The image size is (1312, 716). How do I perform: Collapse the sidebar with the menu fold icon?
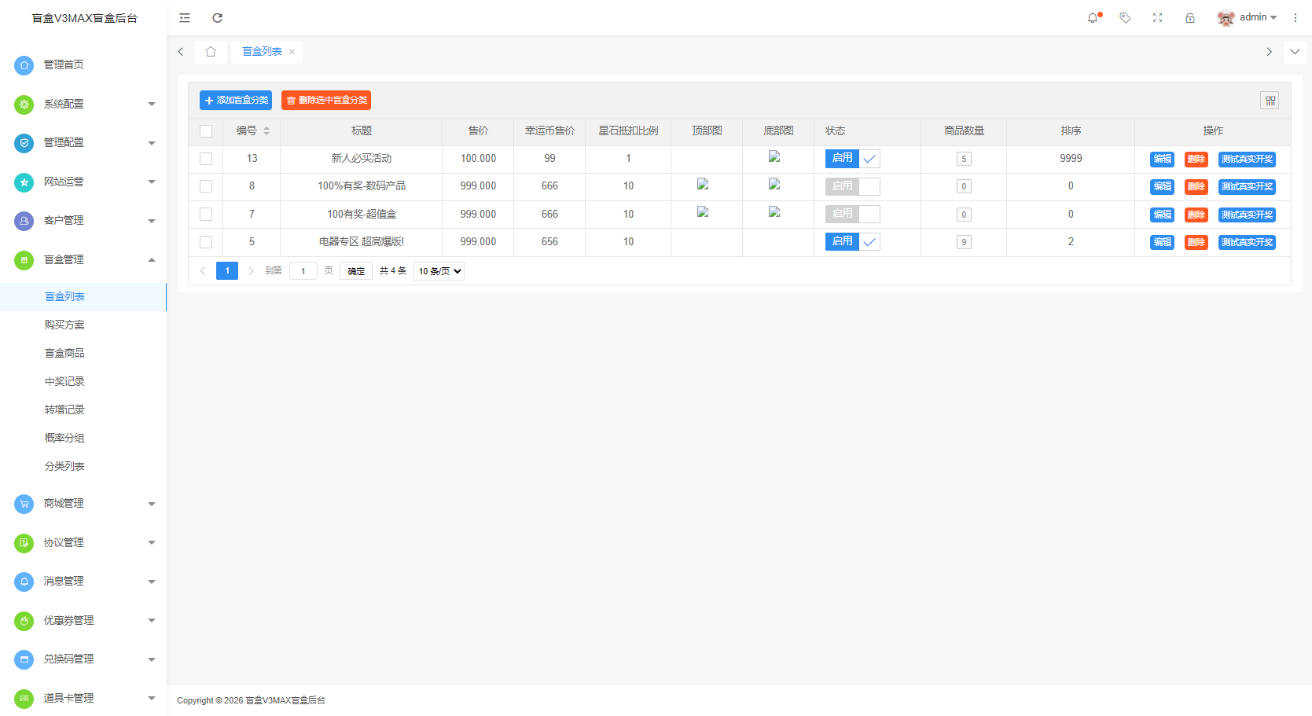(185, 17)
